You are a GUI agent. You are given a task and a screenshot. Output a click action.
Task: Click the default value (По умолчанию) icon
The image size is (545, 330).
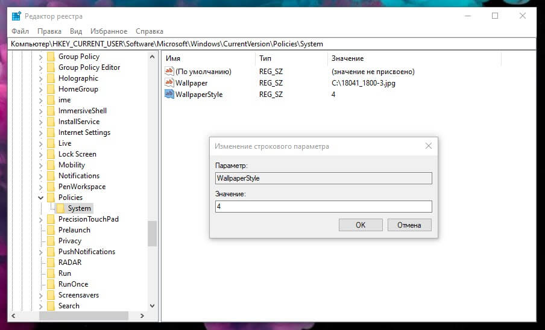pos(169,71)
